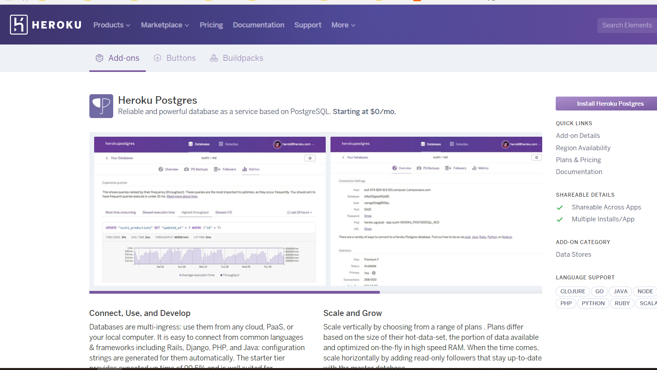Open the Support nav item

point(308,25)
